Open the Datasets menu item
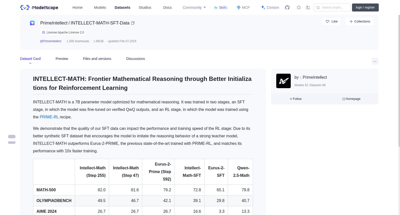 point(122,7)
